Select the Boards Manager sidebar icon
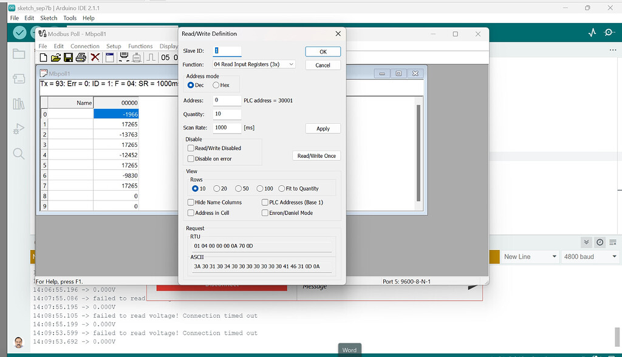622x357 pixels. point(18,78)
